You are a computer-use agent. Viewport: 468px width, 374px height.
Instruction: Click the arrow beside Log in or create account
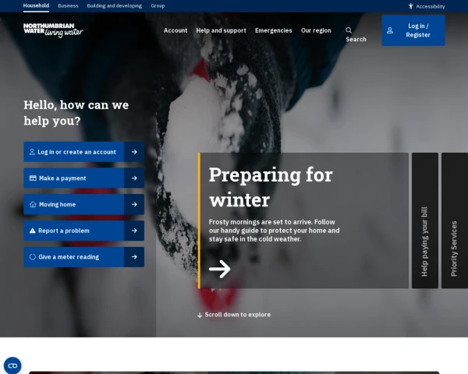coord(134,152)
